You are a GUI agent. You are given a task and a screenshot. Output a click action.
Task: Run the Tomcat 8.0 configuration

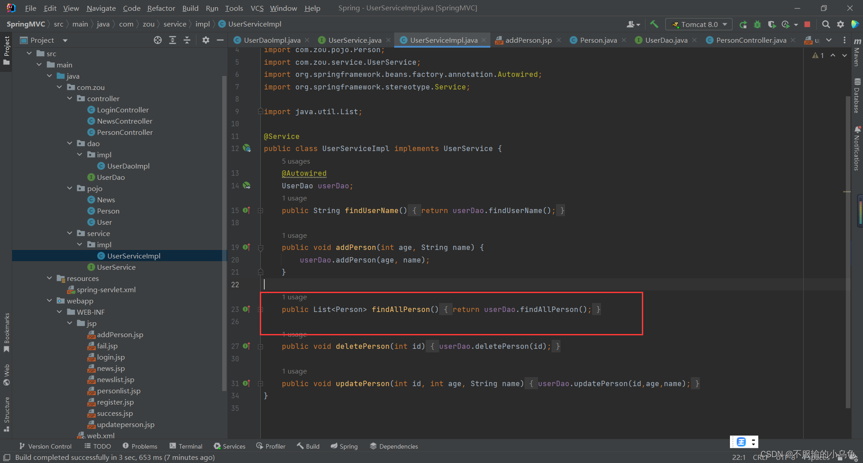pyautogui.click(x=744, y=24)
